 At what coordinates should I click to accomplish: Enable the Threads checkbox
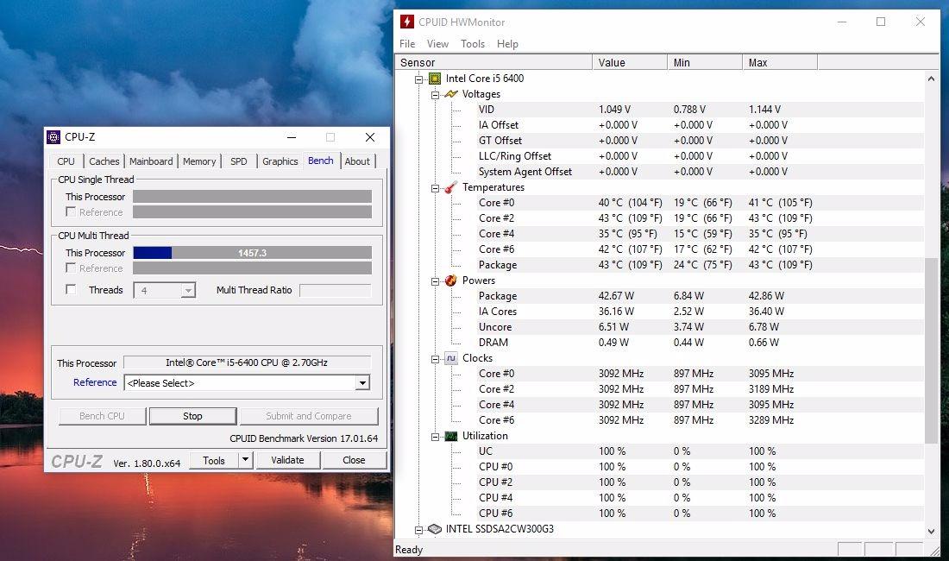[x=71, y=289]
